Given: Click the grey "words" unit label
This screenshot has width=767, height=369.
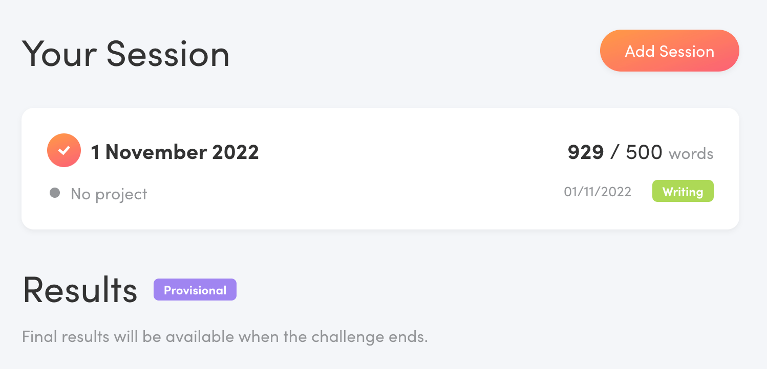Looking at the screenshot, I should 691,154.
